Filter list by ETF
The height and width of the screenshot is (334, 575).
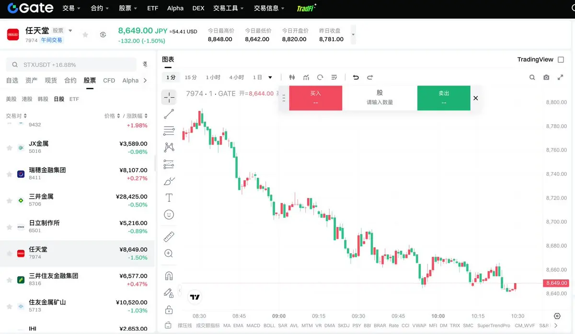74,99
